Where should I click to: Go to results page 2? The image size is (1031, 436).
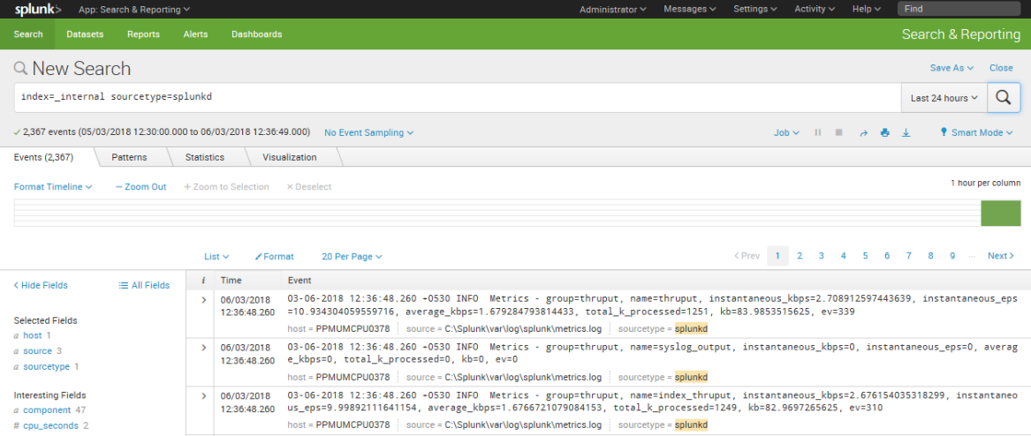(x=800, y=256)
